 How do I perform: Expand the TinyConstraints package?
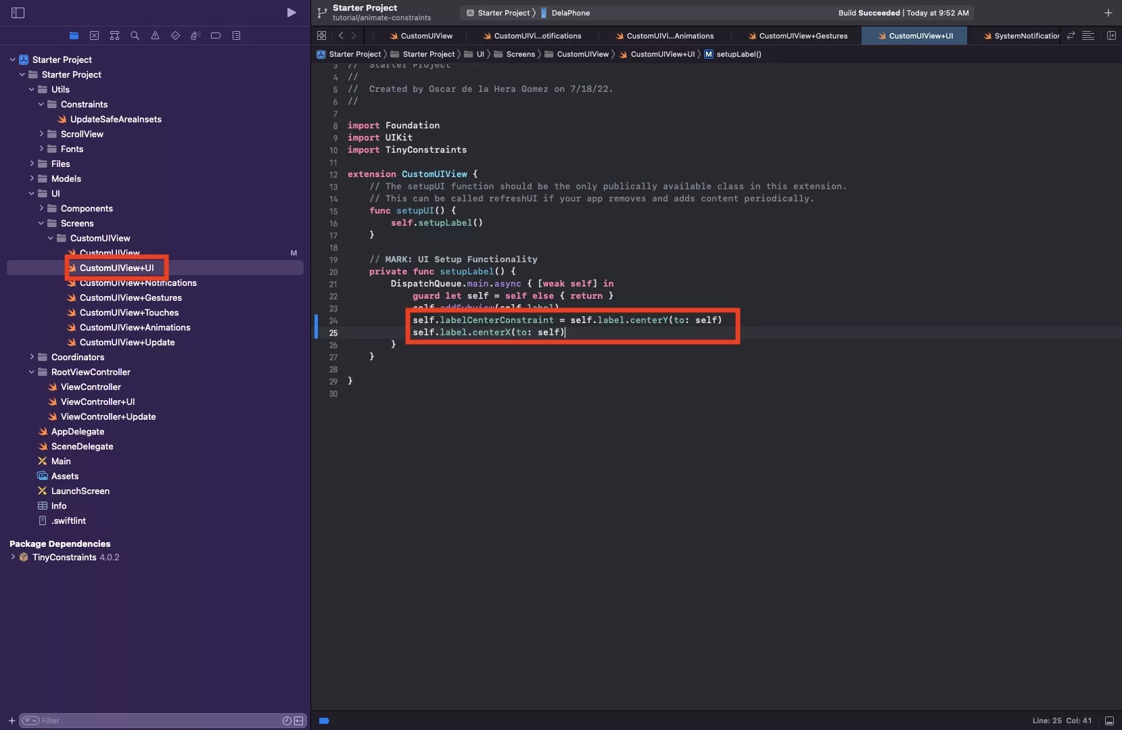pos(12,557)
